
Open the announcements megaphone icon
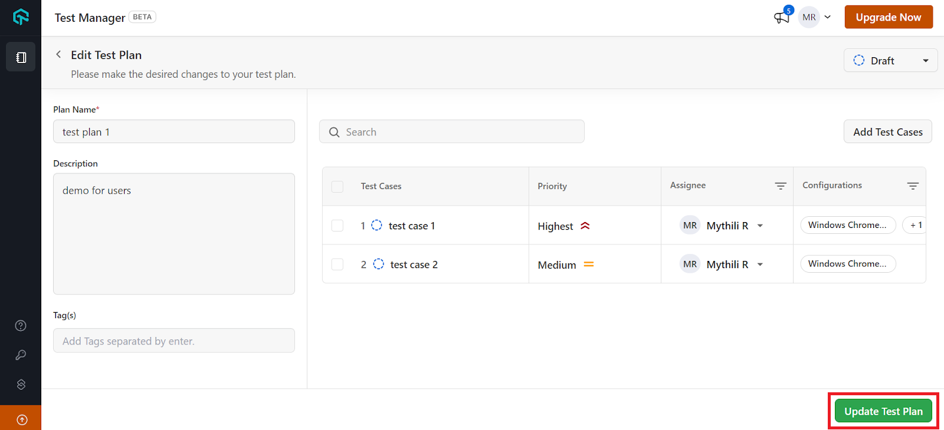pyautogui.click(x=781, y=18)
